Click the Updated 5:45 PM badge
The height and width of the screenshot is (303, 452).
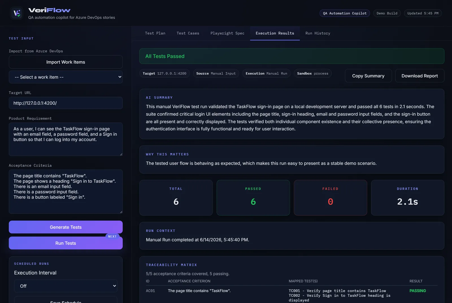pos(423,13)
